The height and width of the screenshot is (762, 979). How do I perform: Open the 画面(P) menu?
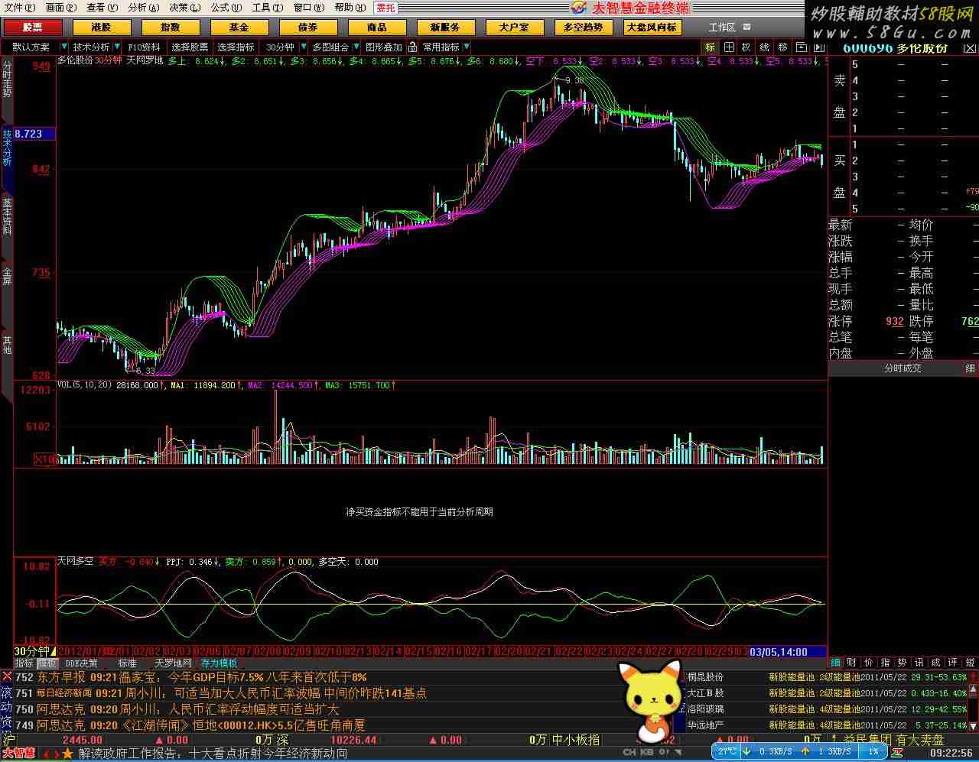tap(61, 8)
